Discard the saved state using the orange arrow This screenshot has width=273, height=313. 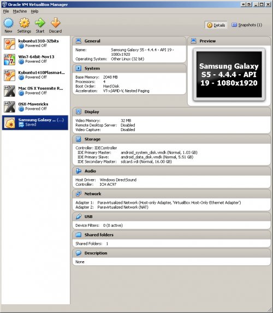[56, 23]
